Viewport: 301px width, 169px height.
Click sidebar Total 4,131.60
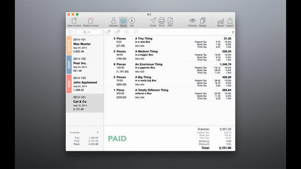[93, 144]
